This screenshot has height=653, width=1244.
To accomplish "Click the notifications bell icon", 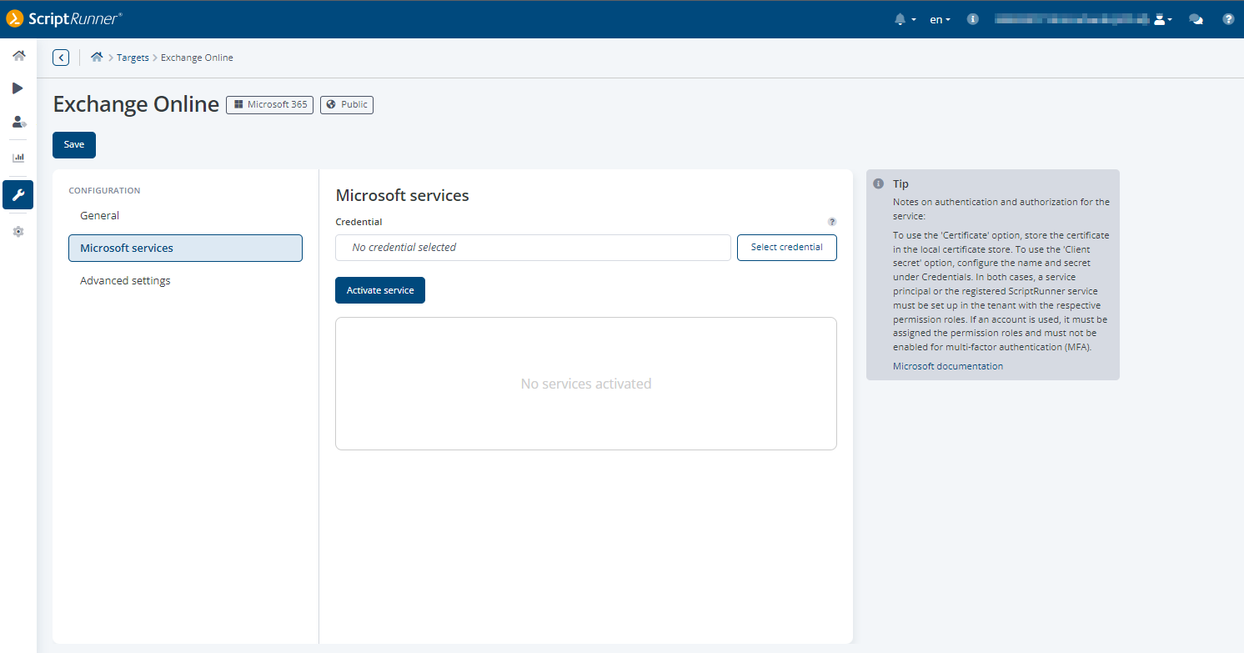I will point(900,19).
